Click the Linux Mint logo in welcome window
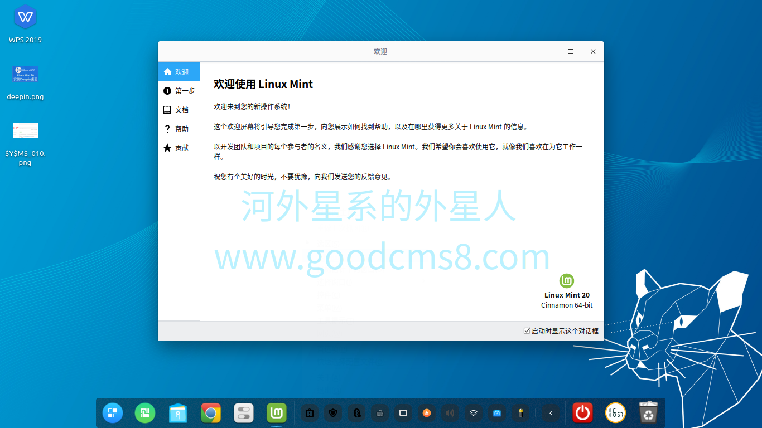 point(567,281)
